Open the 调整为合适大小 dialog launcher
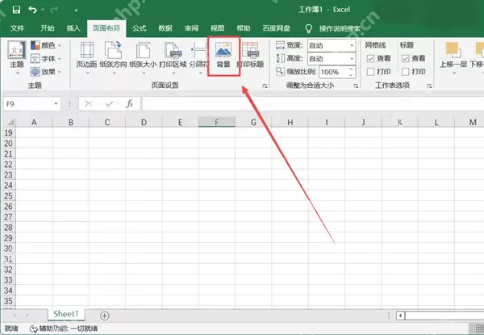 pos(356,86)
